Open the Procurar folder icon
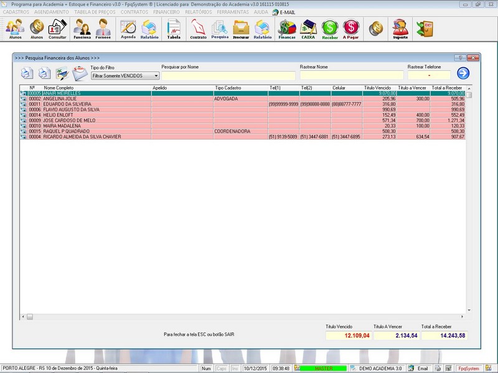 point(241,29)
